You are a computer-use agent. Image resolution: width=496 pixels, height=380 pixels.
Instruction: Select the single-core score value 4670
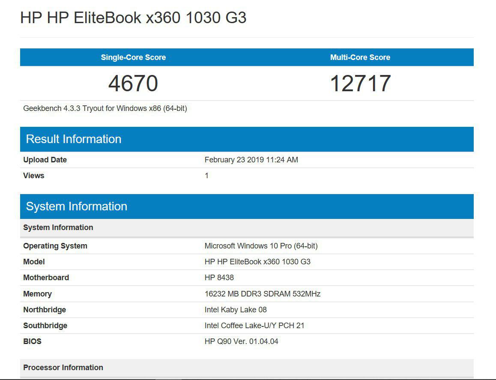[x=133, y=84]
